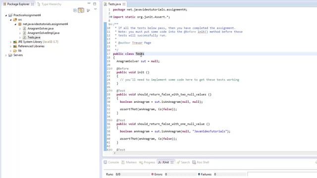Close the Tests.java editor tab
This screenshot has width=317, height=178.
[124, 4]
